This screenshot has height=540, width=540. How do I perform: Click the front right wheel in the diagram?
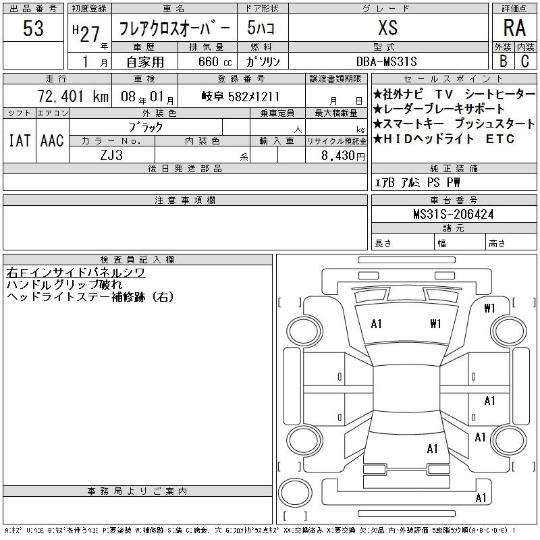(x=508, y=331)
